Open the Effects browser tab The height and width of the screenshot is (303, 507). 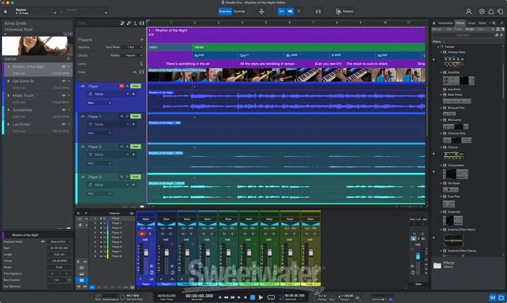click(x=460, y=23)
